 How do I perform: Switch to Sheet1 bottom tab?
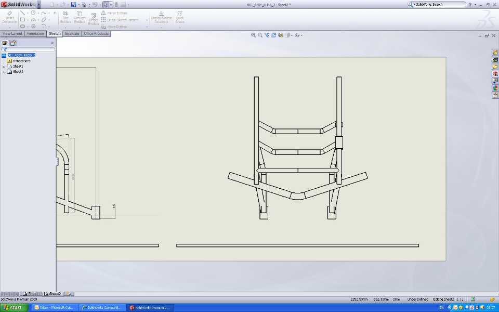32,294
